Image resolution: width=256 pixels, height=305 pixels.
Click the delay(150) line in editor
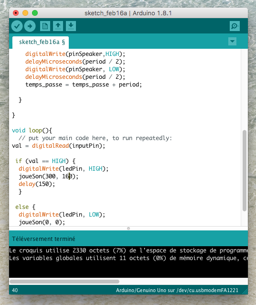pos(37,184)
